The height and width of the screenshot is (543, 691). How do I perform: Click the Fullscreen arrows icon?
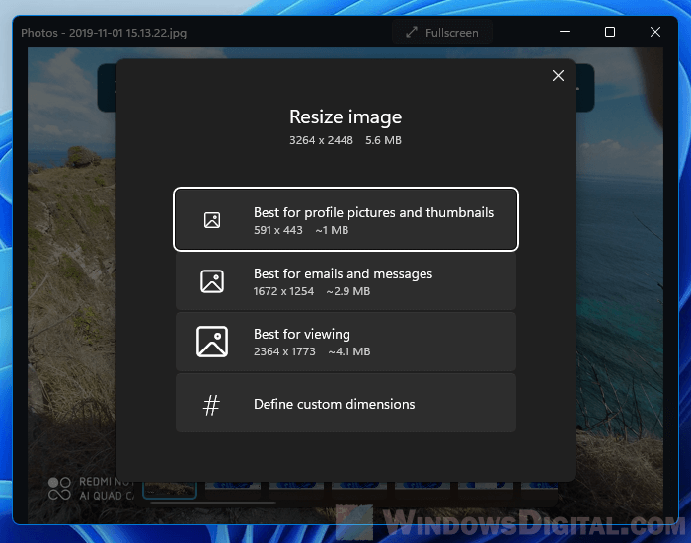point(412,33)
